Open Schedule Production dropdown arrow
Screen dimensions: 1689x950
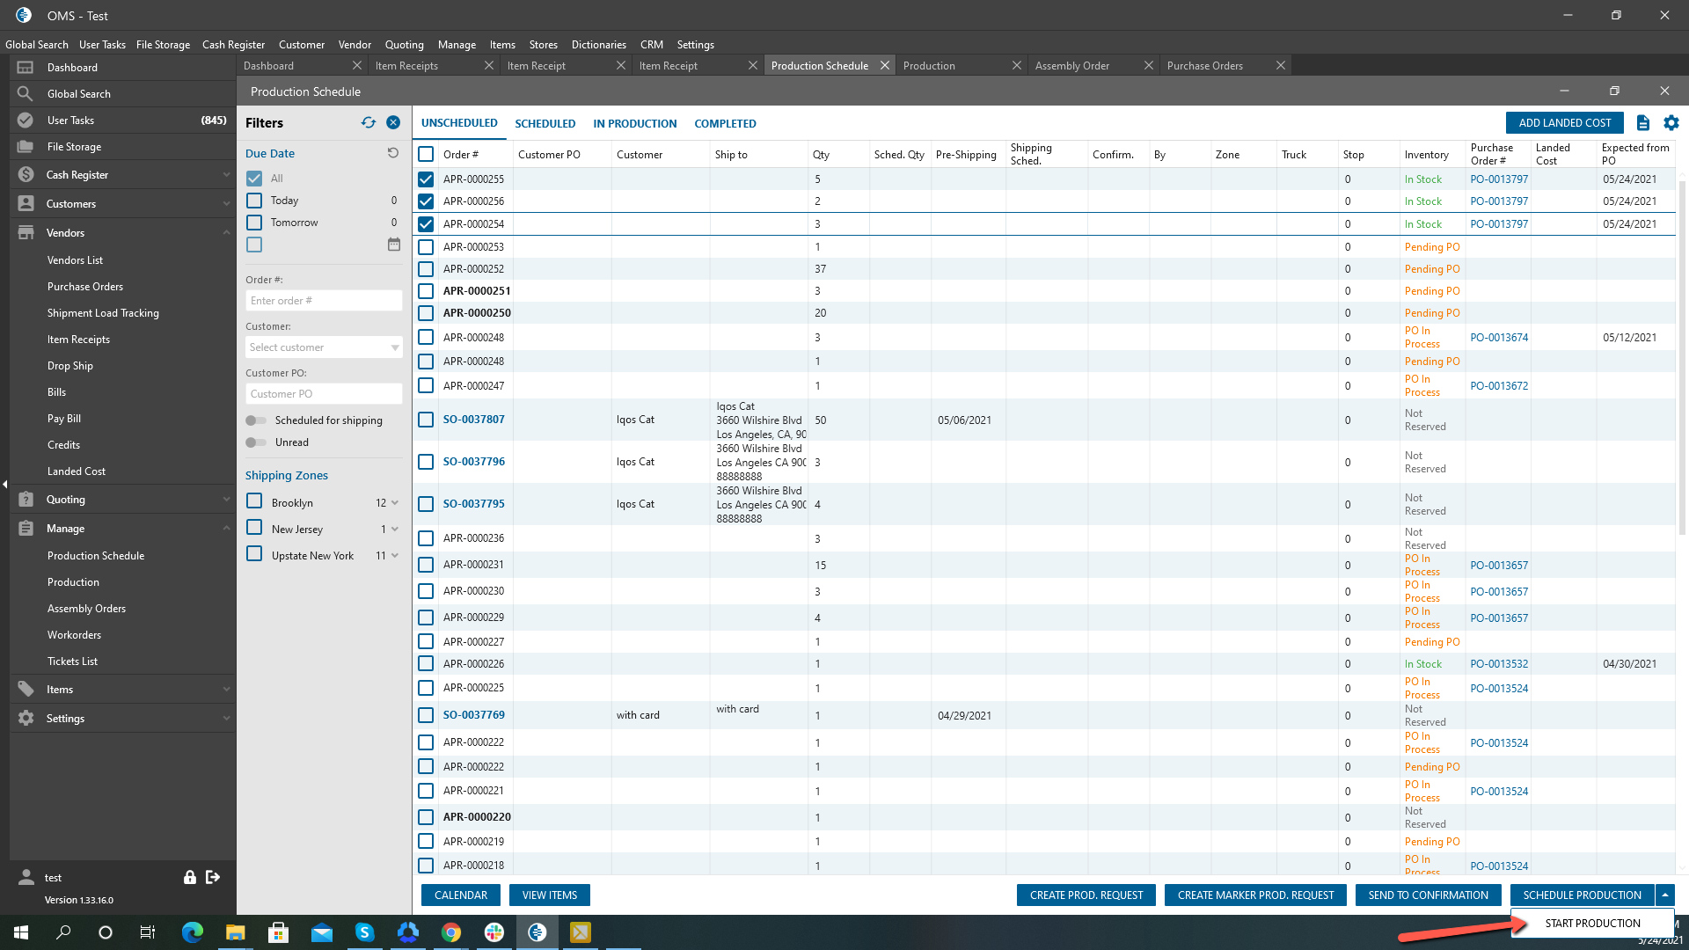point(1664,895)
